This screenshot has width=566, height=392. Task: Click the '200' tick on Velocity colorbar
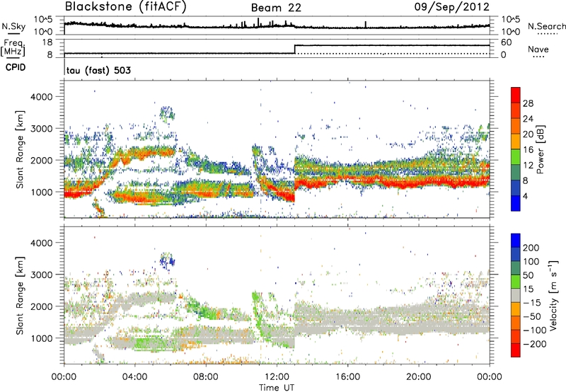point(531,248)
